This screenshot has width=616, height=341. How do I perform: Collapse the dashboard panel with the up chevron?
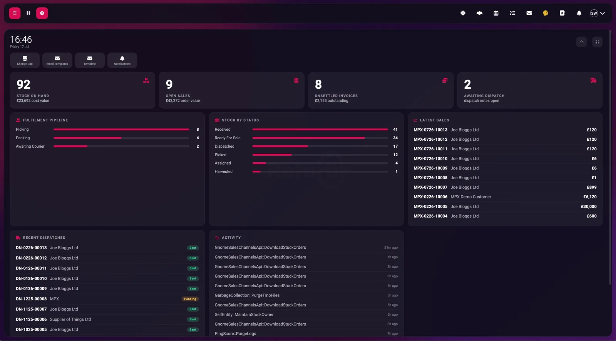point(581,42)
